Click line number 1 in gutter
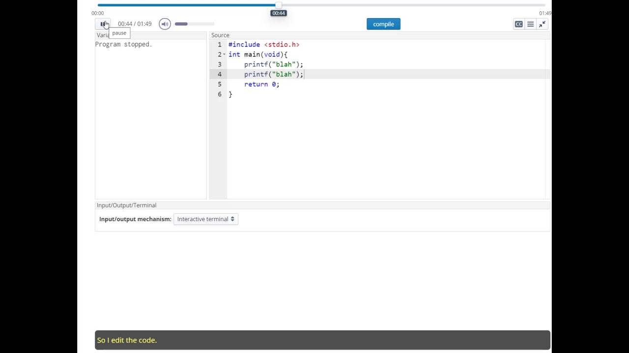Image resolution: width=629 pixels, height=353 pixels. [x=220, y=45]
